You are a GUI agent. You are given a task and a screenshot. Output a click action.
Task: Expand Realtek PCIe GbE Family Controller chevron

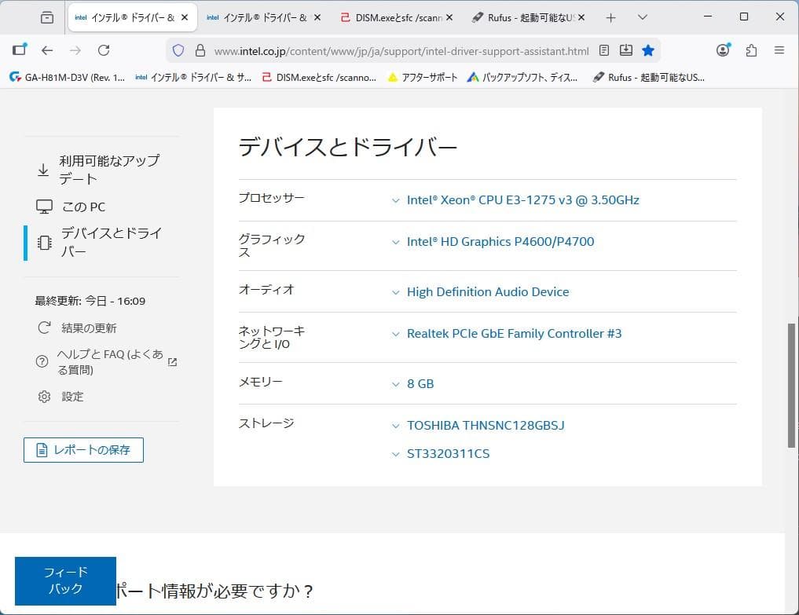click(395, 335)
